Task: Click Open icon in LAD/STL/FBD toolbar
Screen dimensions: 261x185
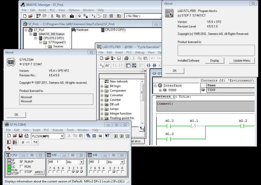Action: pyautogui.click(x=107, y=58)
